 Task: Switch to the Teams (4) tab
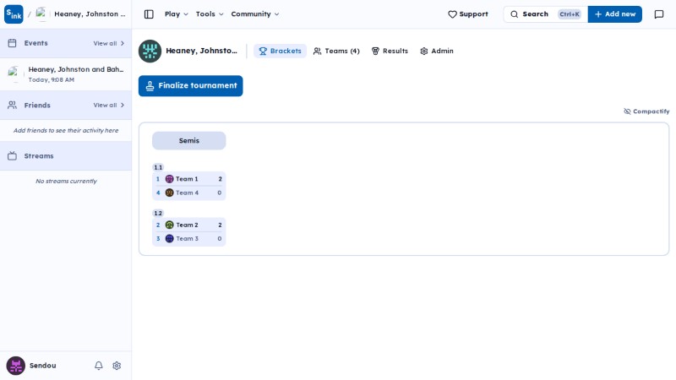click(x=336, y=51)
